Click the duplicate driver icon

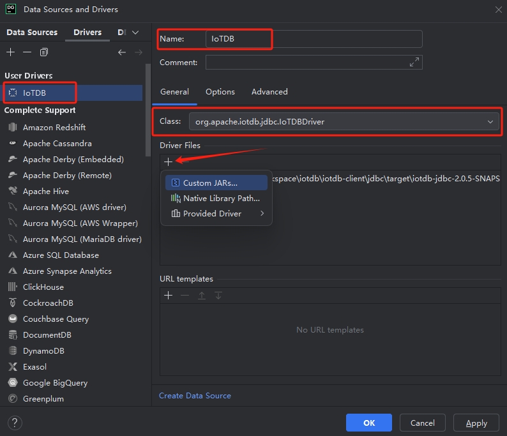pyautogui.click(x=44, y=52)
